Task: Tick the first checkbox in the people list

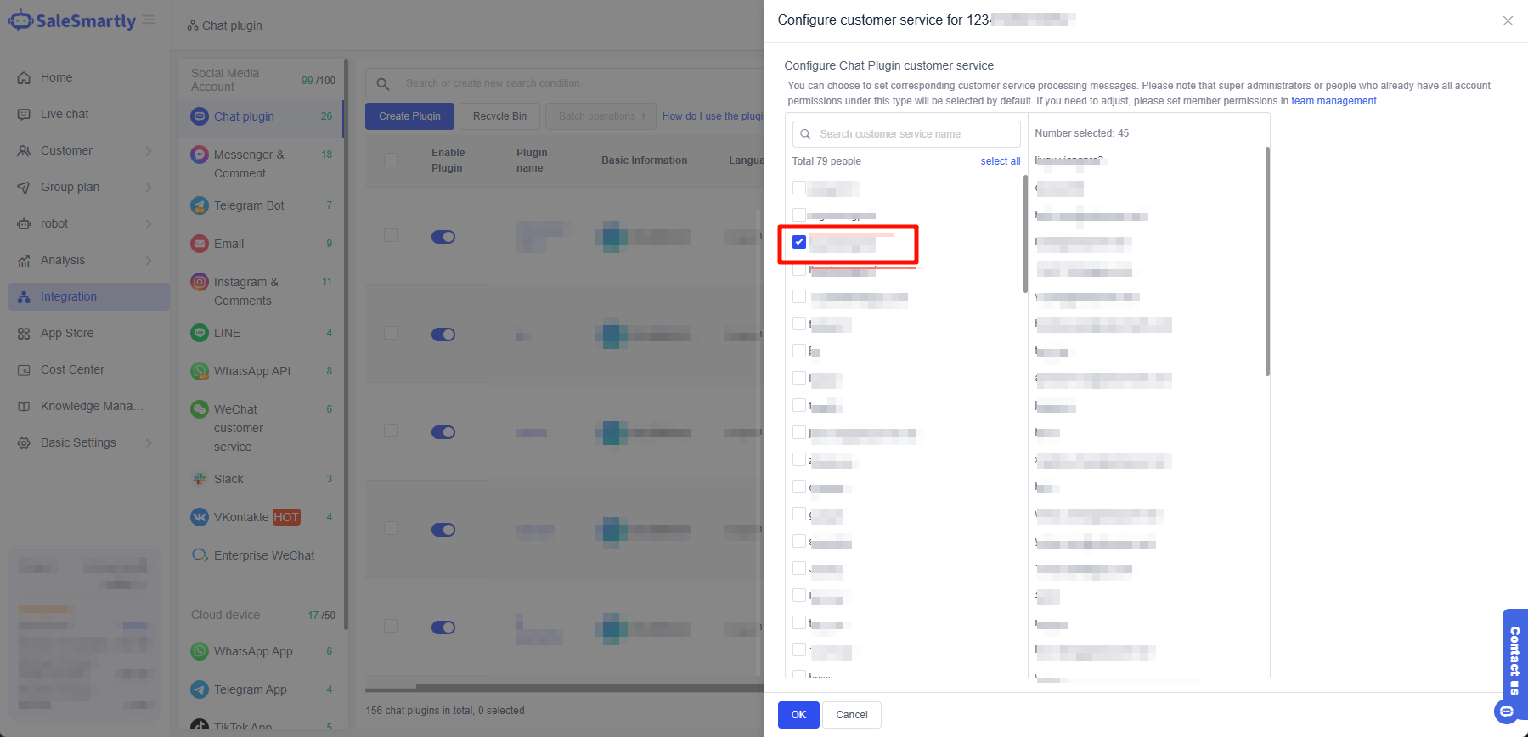Action: [799, 188]
